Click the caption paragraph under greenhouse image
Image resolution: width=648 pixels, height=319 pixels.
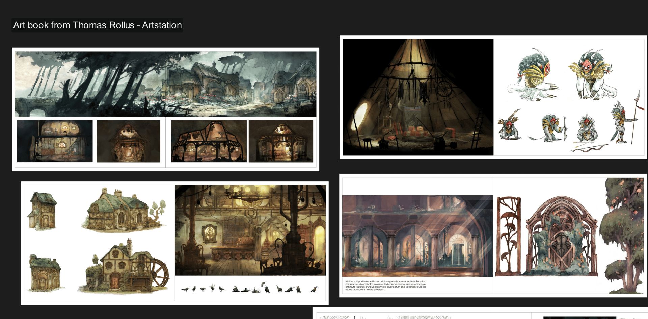click(x=386, y=285)
